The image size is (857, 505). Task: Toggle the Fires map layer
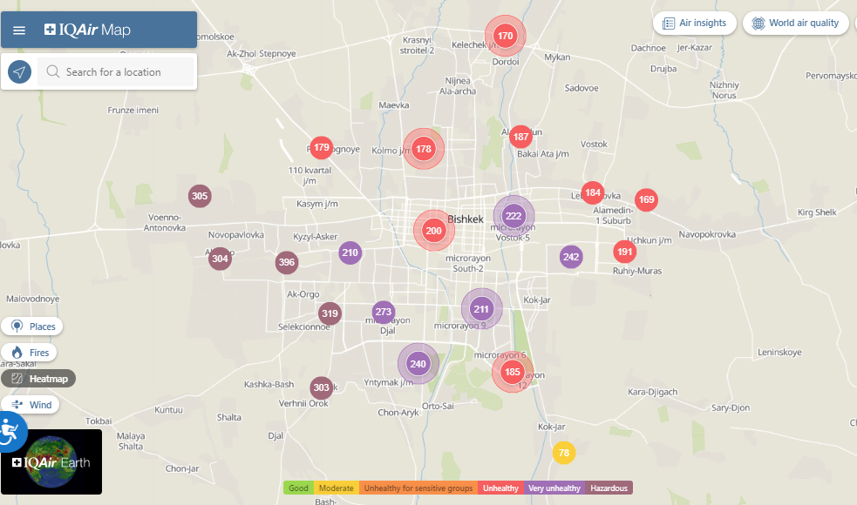(30, 353)
